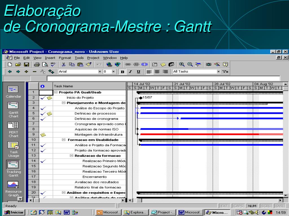
Task: Go to selected task icon
Action: click(x=198, y=64)
